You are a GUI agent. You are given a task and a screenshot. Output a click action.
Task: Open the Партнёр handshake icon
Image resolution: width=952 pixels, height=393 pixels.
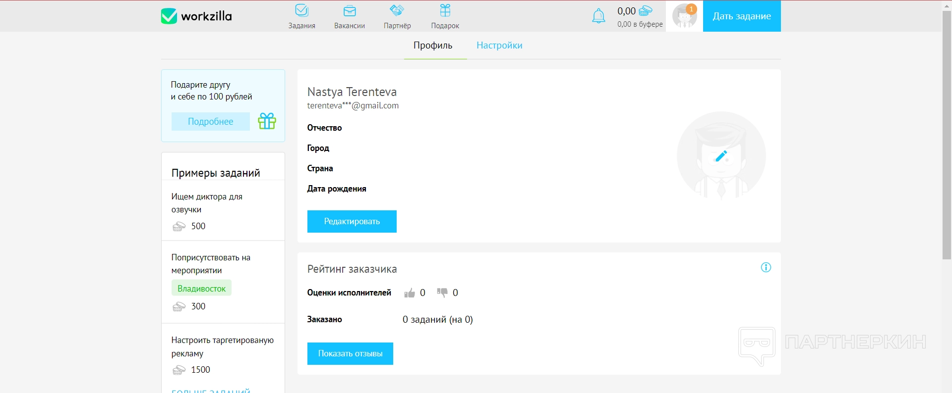397,10
